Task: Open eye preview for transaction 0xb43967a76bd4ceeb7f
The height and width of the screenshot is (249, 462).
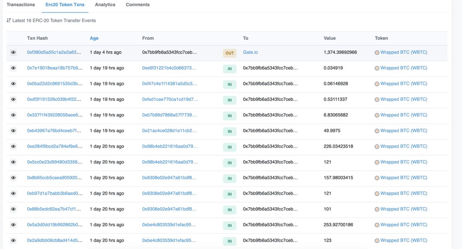Action: pyautogui.click(x=13, y=130)
